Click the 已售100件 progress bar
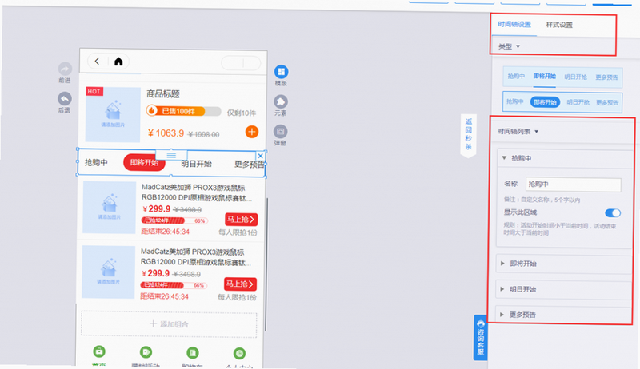The height and width of the screenshot is (369, 640). tap(183, 111)
